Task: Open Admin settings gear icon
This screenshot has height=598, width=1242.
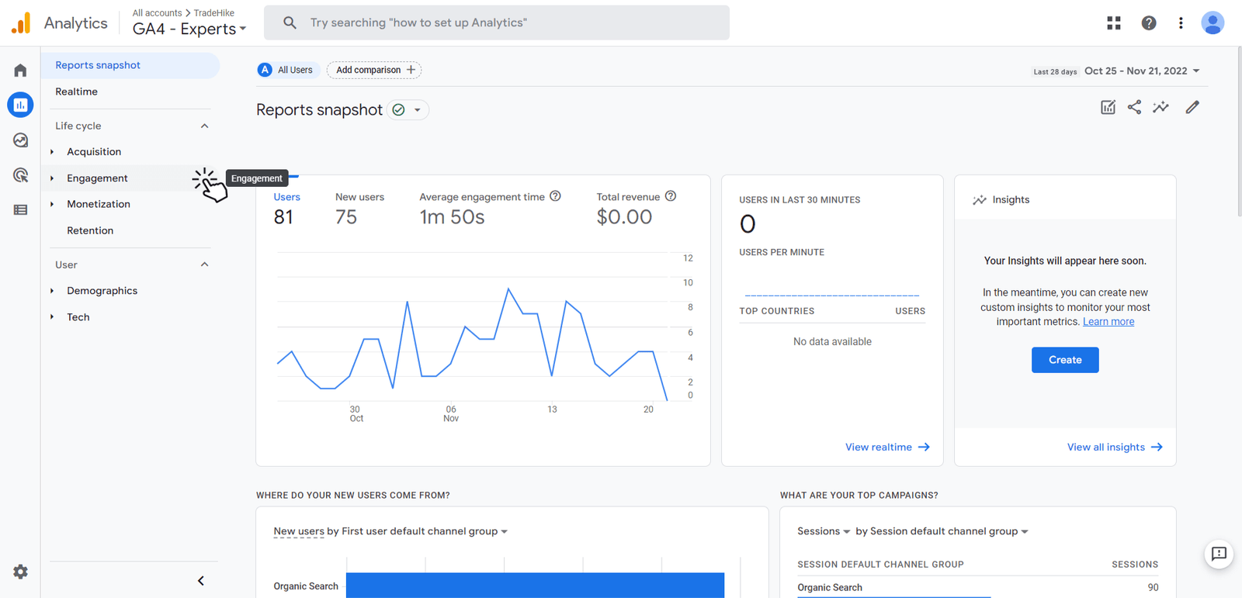Action: point(20,572)
